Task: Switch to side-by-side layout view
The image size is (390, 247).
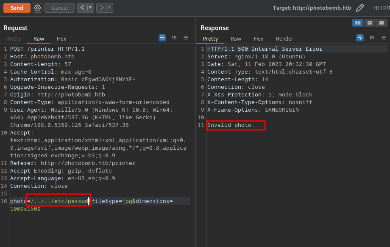Action: (x=358, y=23)
